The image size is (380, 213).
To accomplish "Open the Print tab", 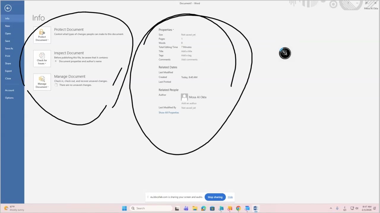I will pos(12,56).
